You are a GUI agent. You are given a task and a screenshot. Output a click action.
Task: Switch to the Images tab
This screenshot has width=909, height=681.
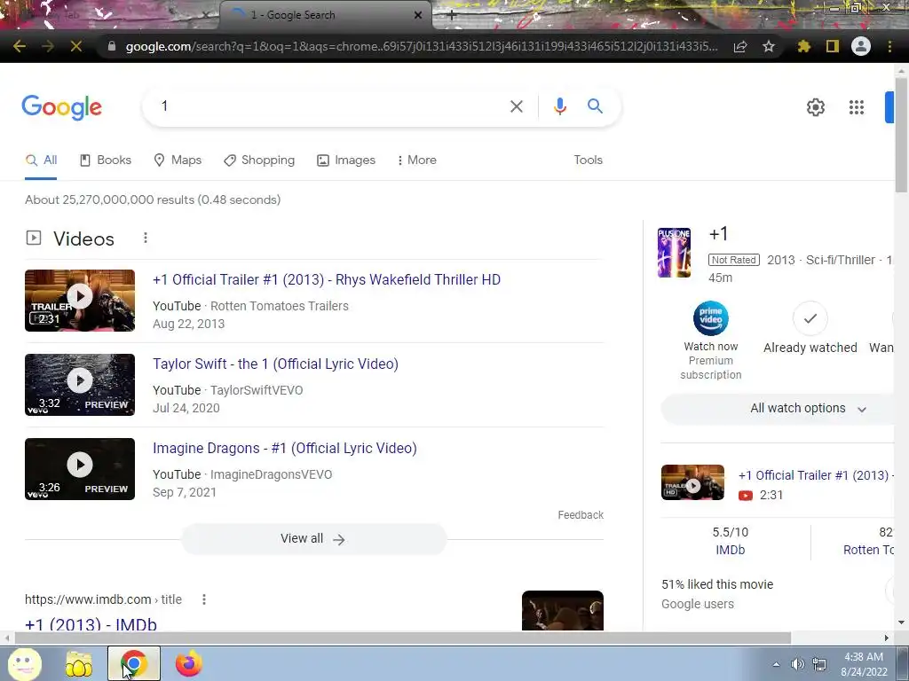click(346, 160)
